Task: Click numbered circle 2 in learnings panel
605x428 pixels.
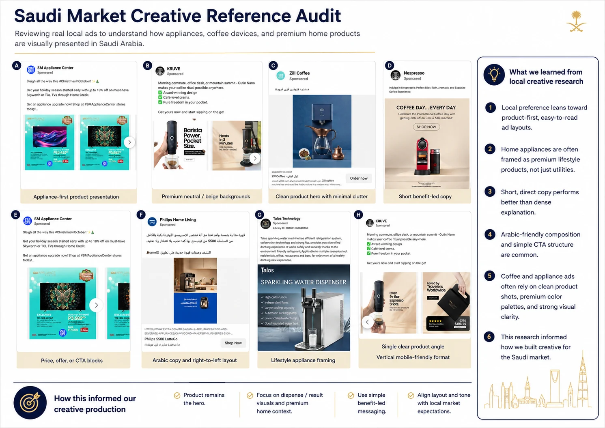Action: coord(490,149)
